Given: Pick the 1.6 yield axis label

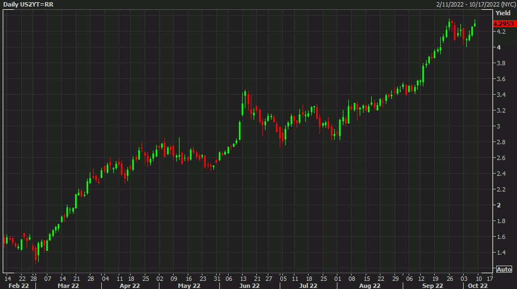Looking at the screenshot, I should pyautogui.click(x=501, y=237).
